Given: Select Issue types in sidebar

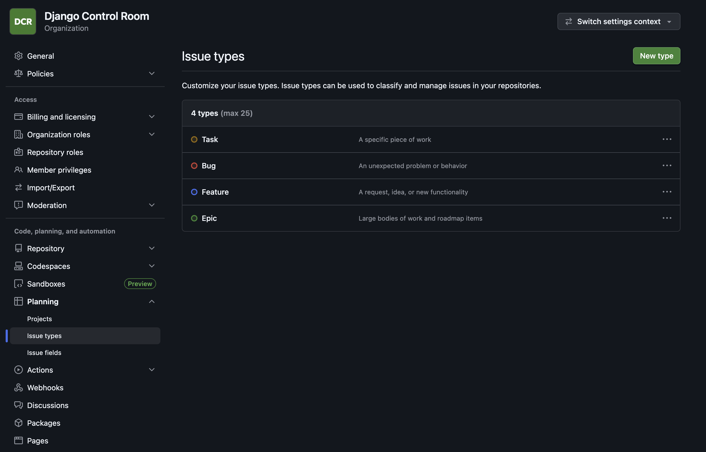Looking at the screenshot, I should 85,336.
